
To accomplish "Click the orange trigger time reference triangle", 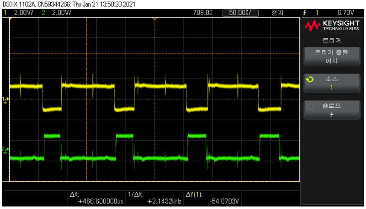I will [154, 19].
